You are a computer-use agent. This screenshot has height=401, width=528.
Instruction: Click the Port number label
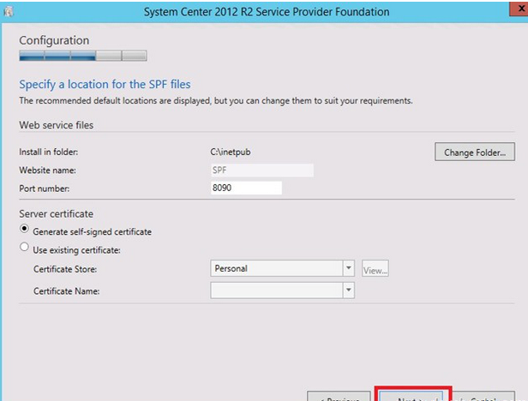tap(44, 189)
